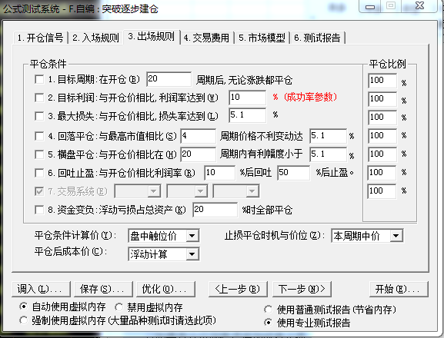Close the 公式测试系统 dialog
Image resolution: width=444 pixels, height=338 pixels.
[x=419, y=6]
